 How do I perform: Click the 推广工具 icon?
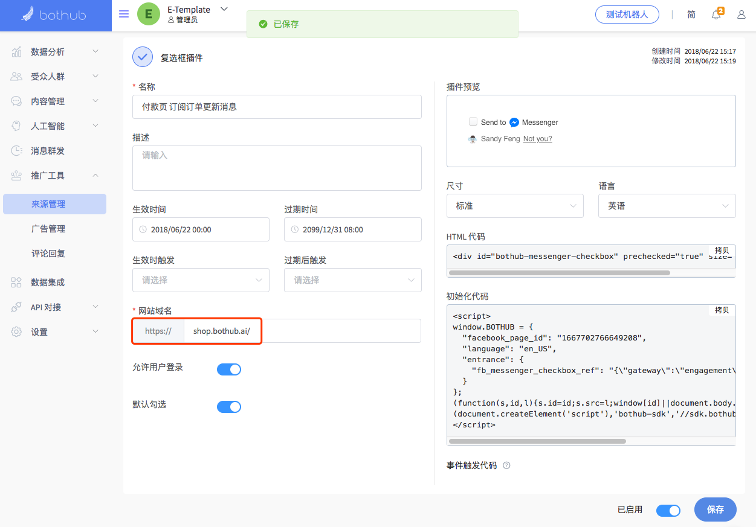16,176
